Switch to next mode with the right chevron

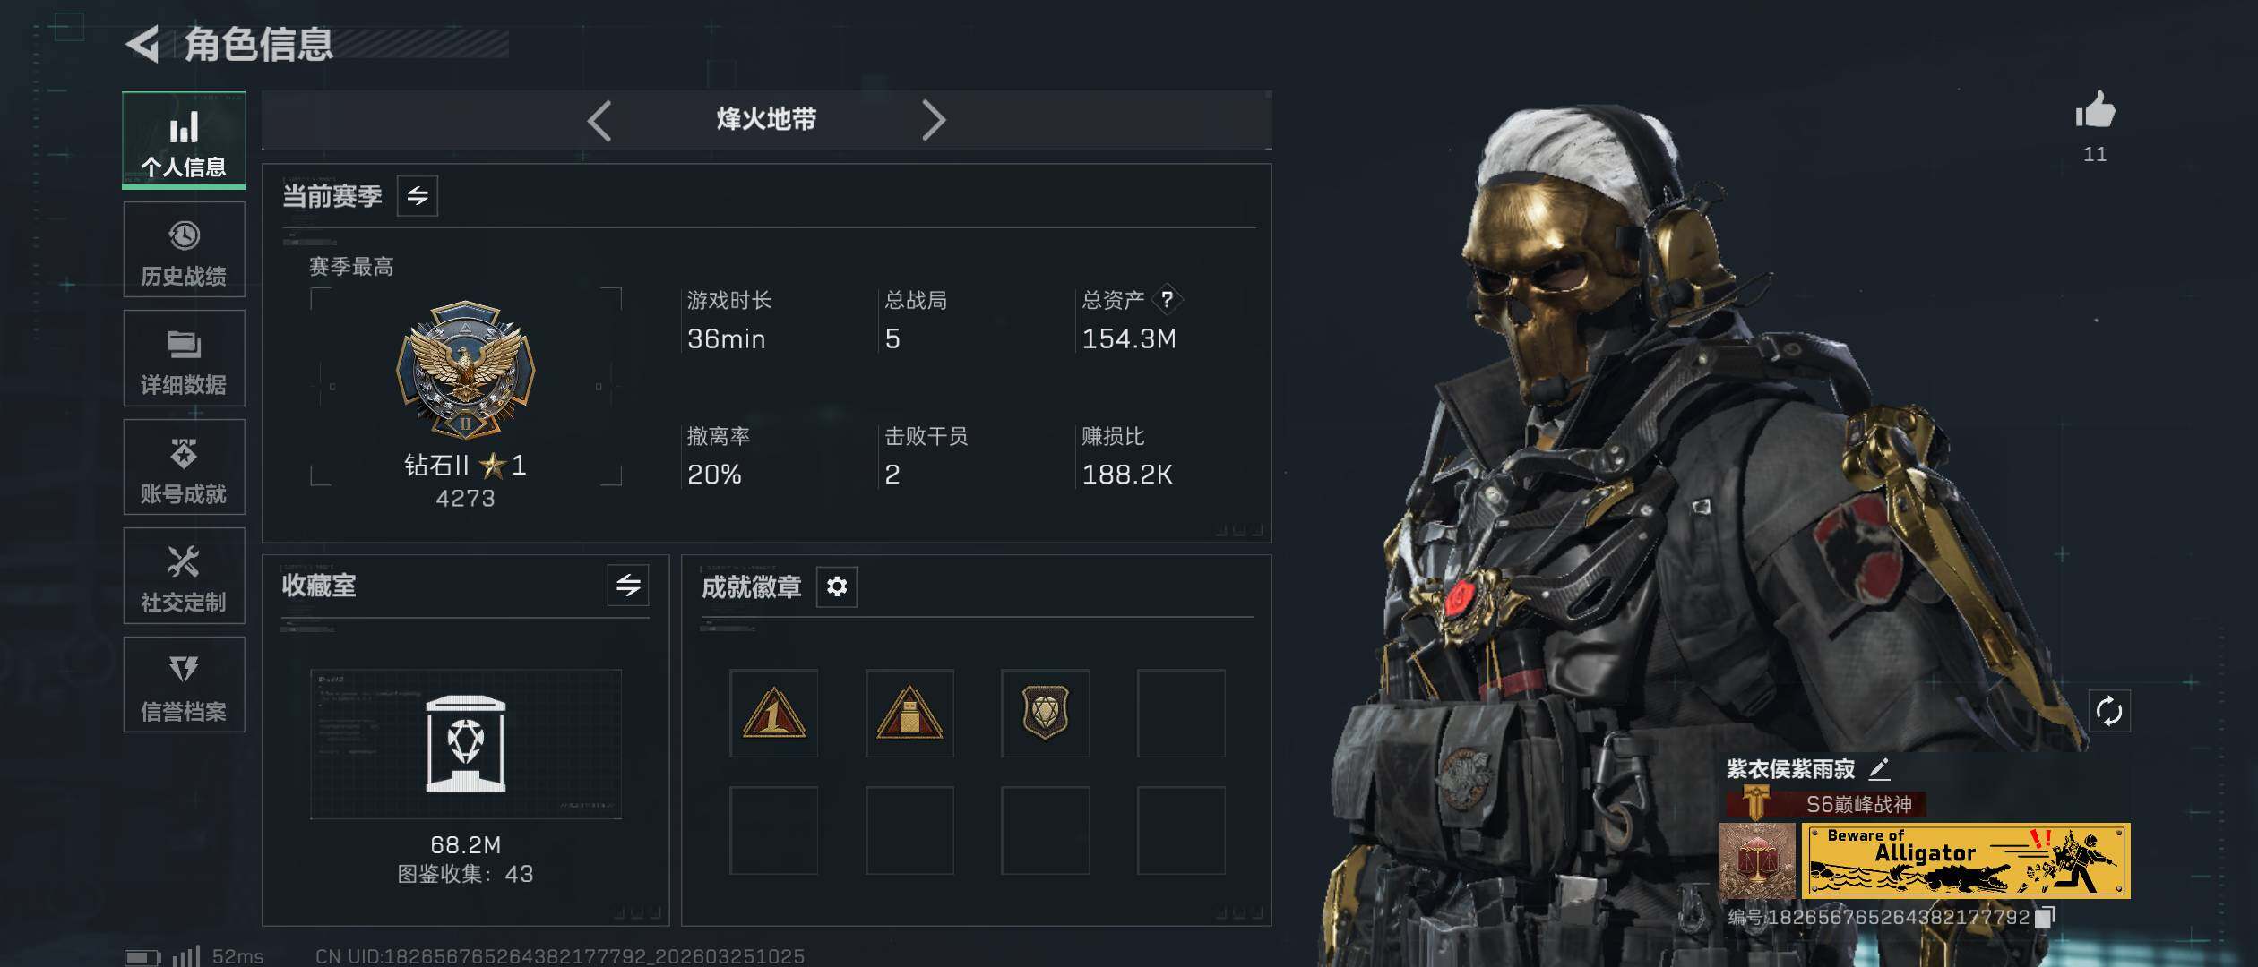tap(934, 120)
